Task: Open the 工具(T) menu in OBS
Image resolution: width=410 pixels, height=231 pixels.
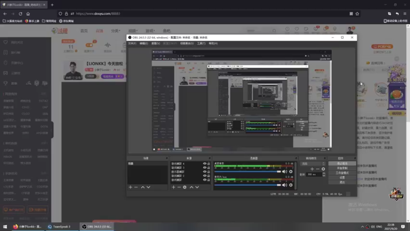Action: pos(201,44)
